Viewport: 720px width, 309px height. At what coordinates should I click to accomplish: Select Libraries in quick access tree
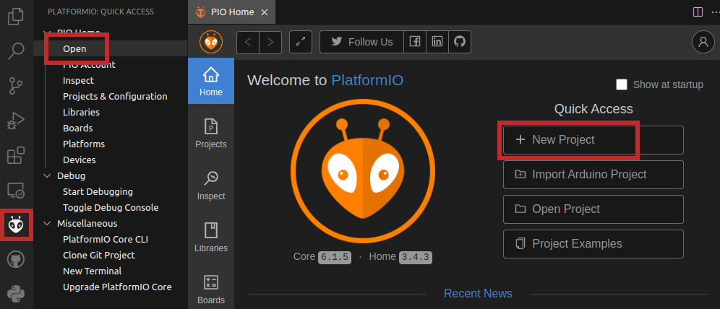[81, 113]
